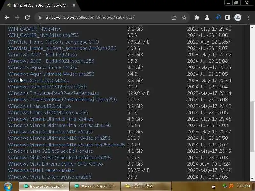Open the M16 x64.iso.sha256.sha25 link
255x191 pixels.
(66, 145)
